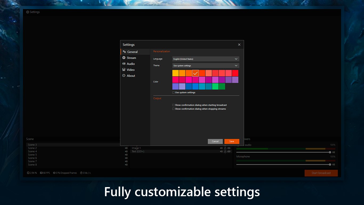The width and height of the screenshot is (364, 205).
Task: Enable confirmation dialog when starting broadcast
Action: [173, 105]
